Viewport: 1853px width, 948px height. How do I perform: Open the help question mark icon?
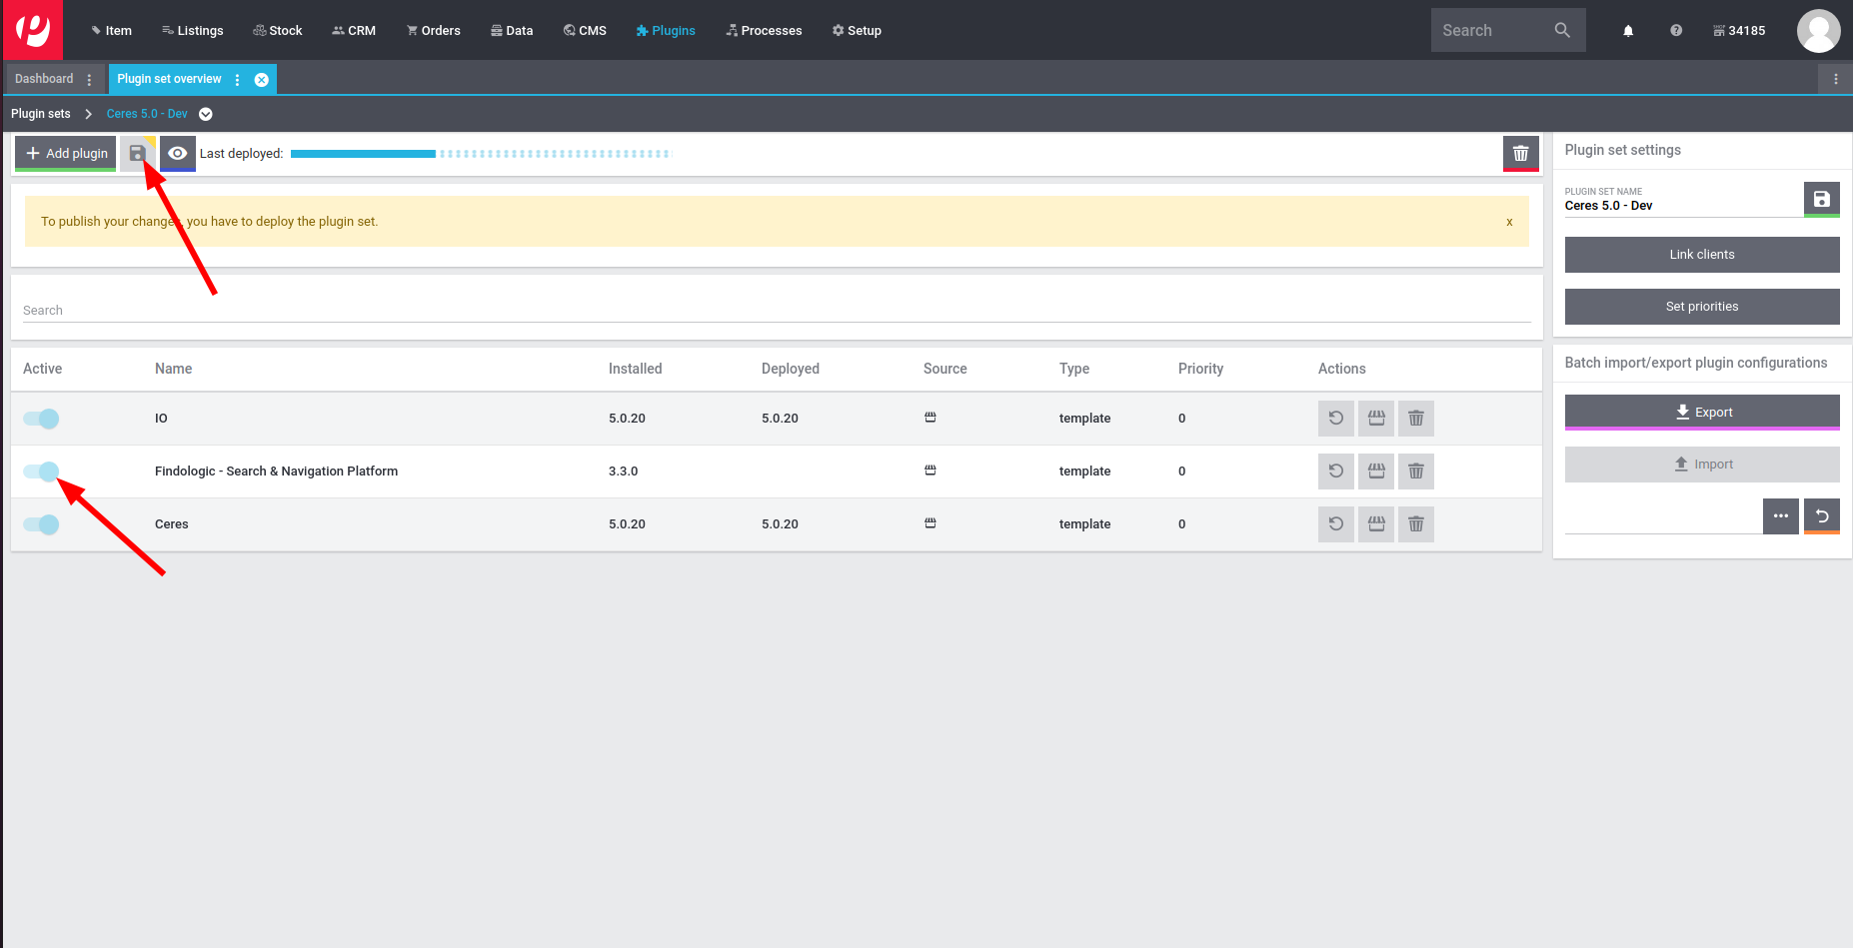tap(1676, 31)
